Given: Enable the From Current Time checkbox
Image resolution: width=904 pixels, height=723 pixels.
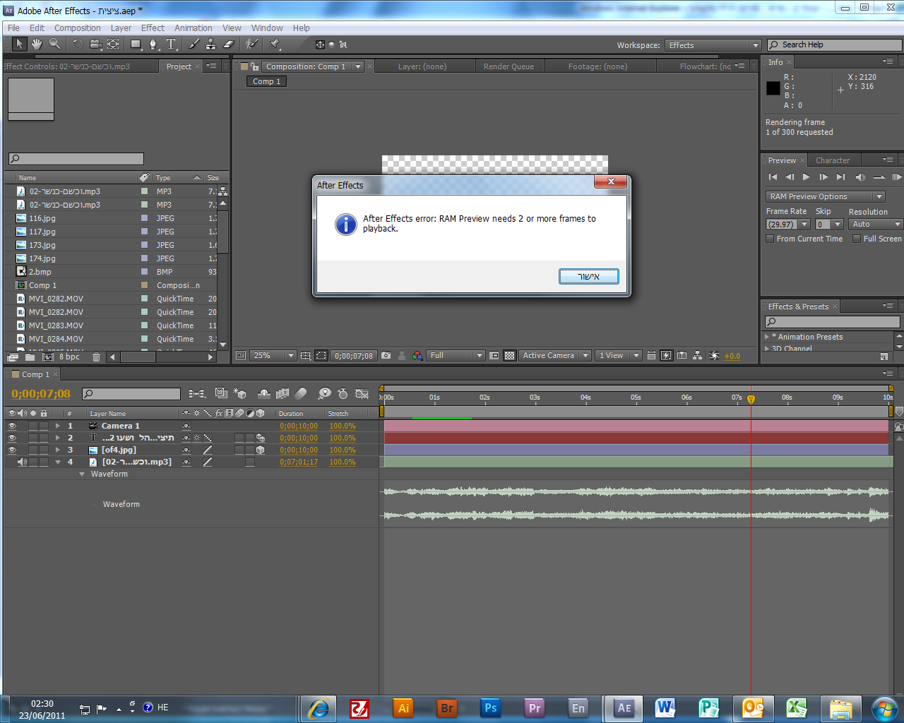Looking at the screenshot, I should coord(770,239).
